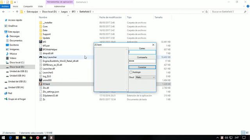Open File Explorer from the taskbar
250x140 pixels.
click(x=24, y=138)
